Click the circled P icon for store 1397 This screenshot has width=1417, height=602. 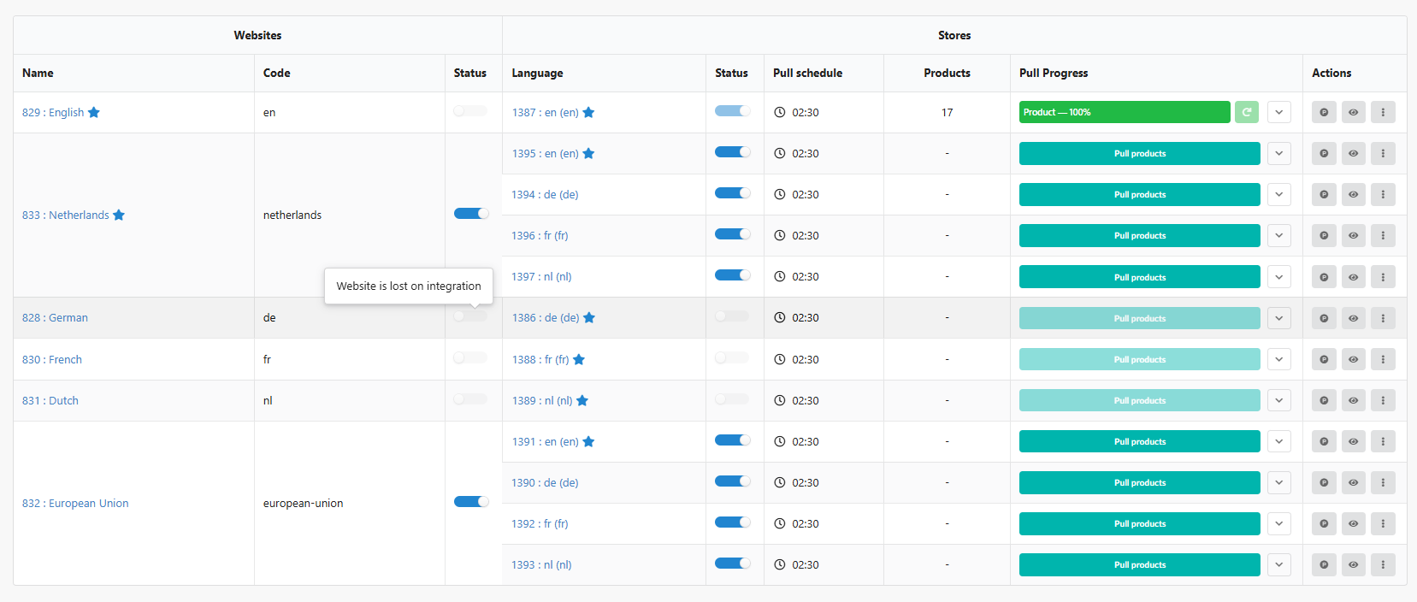pyautogui.click(x=1324, y=277)
